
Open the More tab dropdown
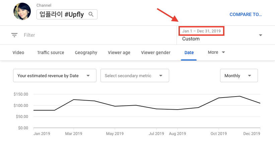pyautogui.click(x=216, y=52)
